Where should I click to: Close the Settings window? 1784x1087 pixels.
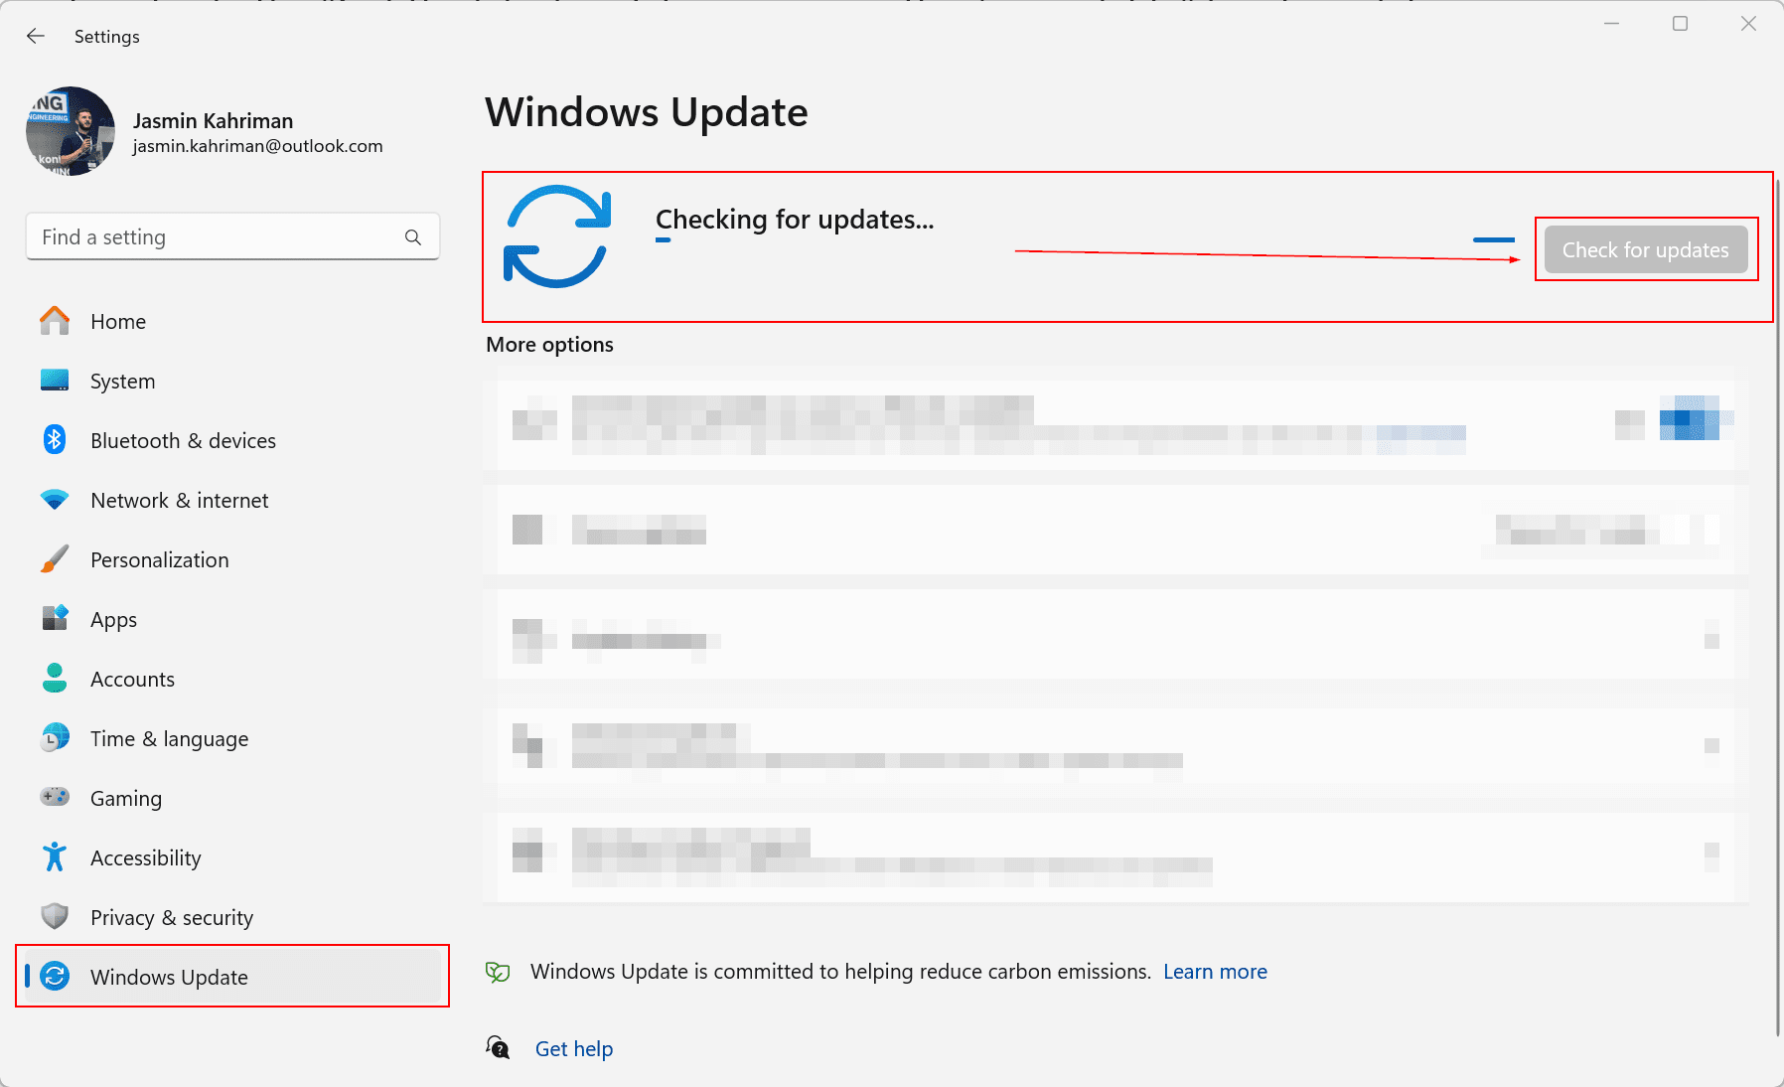(1748, 24)
